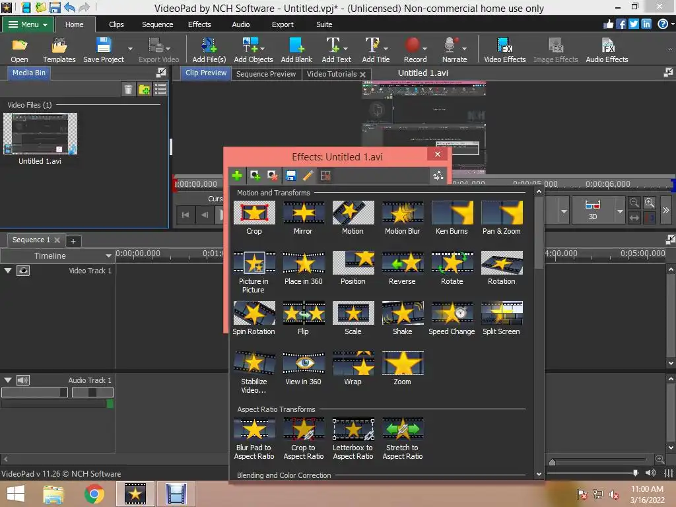Open the Clips ribbon tab
676x507 pixels.
coord(116,24)
